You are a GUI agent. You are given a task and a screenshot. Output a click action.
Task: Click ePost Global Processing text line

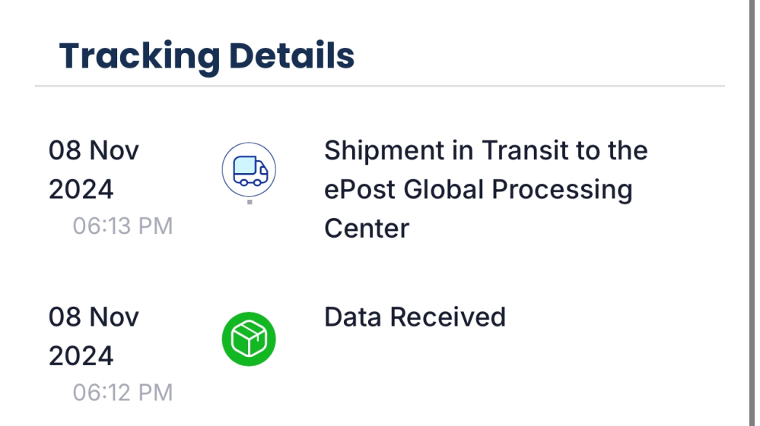[x=479, y=189]
